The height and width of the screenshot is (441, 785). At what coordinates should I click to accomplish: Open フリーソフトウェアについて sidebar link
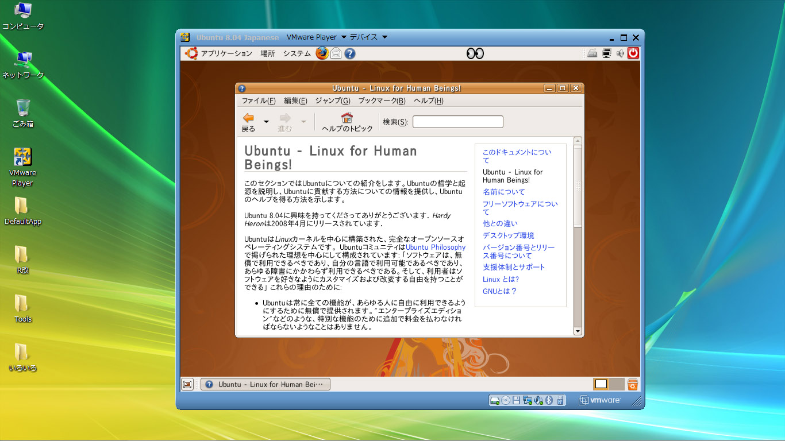(x=520, y=208)
